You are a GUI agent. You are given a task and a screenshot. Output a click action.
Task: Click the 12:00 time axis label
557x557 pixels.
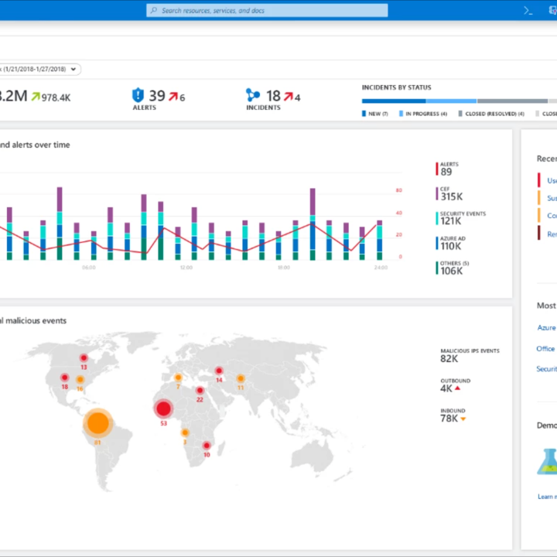tap(186, 267)
